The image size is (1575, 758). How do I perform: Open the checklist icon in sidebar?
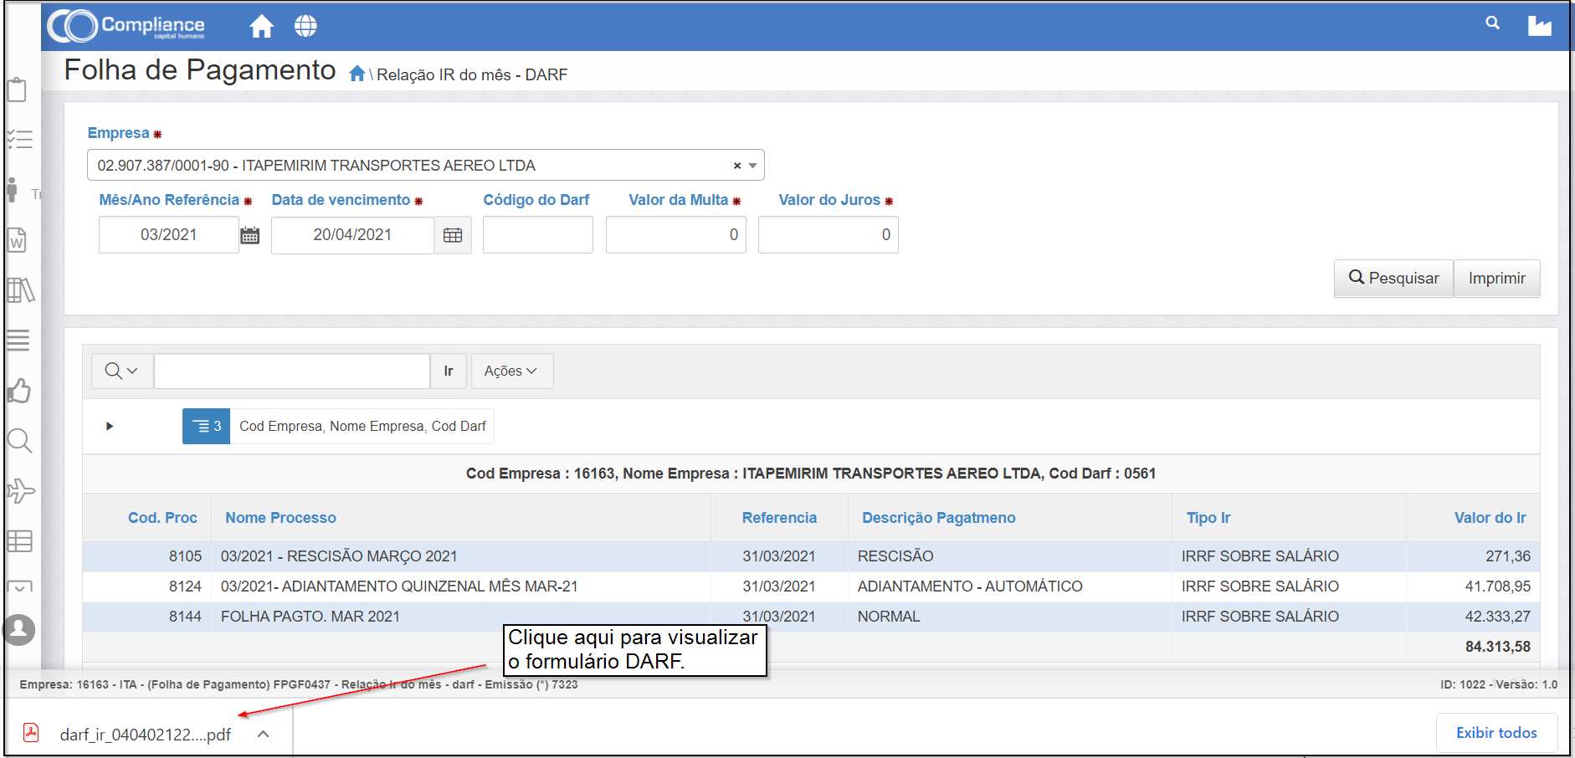(x=19, y=139)
